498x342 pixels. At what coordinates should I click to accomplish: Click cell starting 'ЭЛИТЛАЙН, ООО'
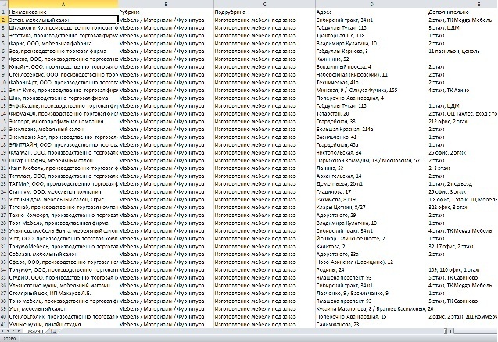[x=63, y=144]
